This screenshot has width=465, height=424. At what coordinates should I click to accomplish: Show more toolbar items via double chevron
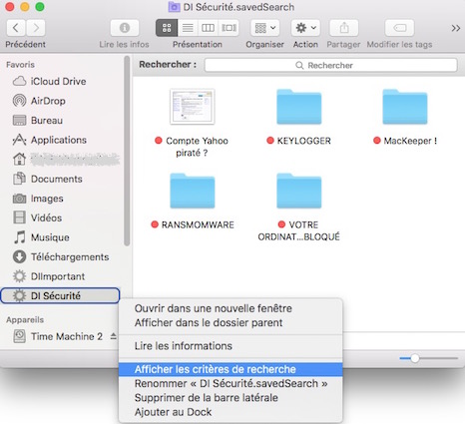tap(456, 28)
